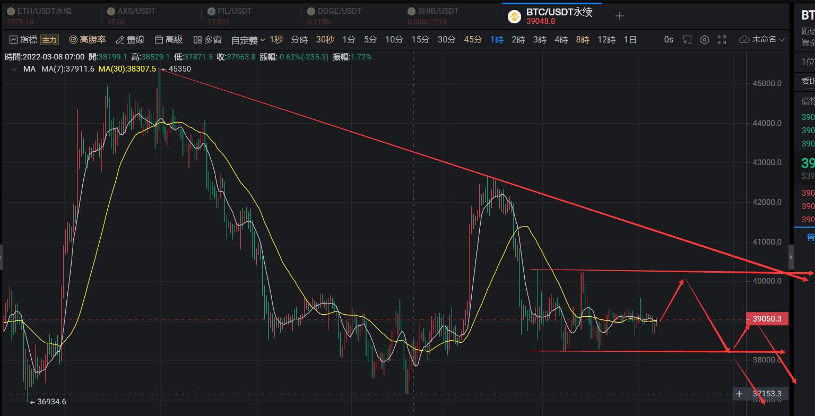Collapse the MA indicator legend
The width and height of the screenshot is (815, 416).
[13, 69]
